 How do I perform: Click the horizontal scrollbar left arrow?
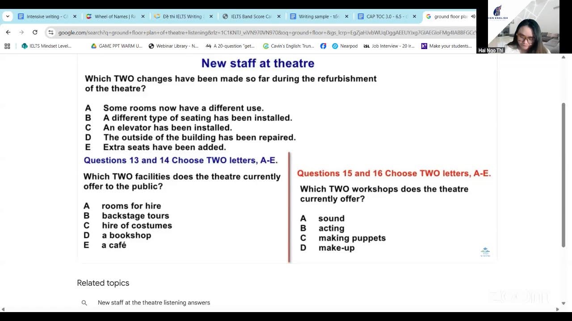tap(3, 309)
